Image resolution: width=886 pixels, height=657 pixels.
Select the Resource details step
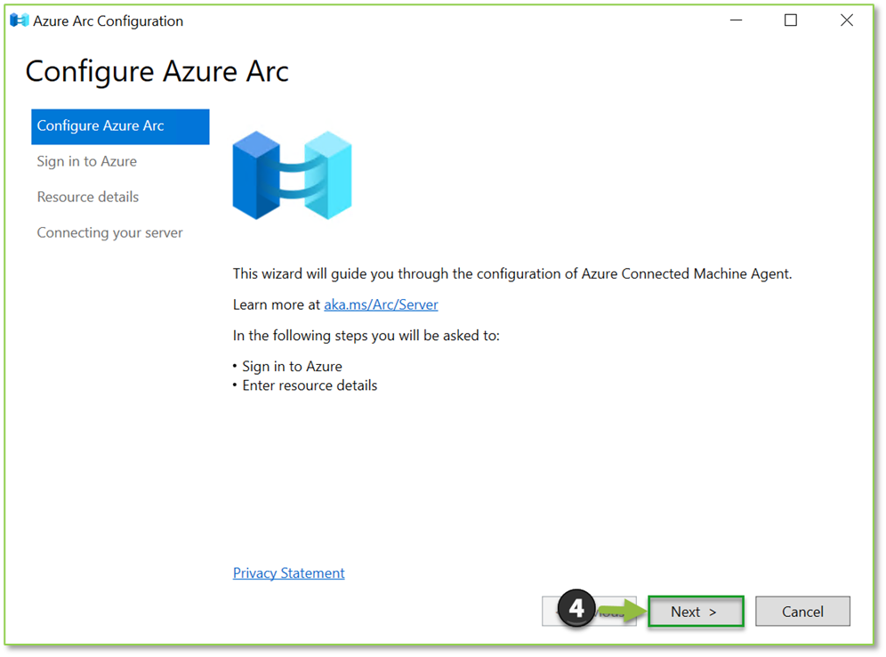87,197
